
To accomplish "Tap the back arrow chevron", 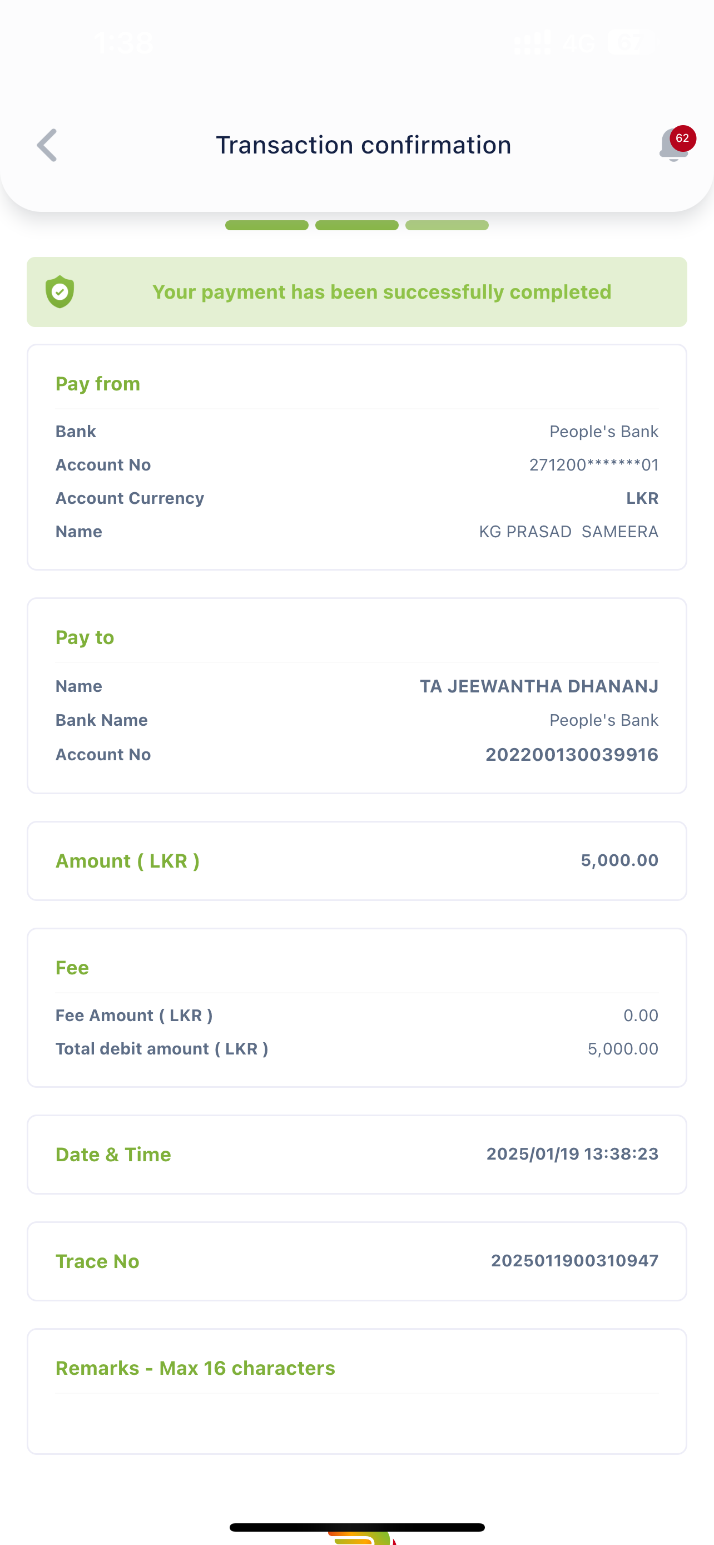I will pyautogui.click(x=47, y=145).
